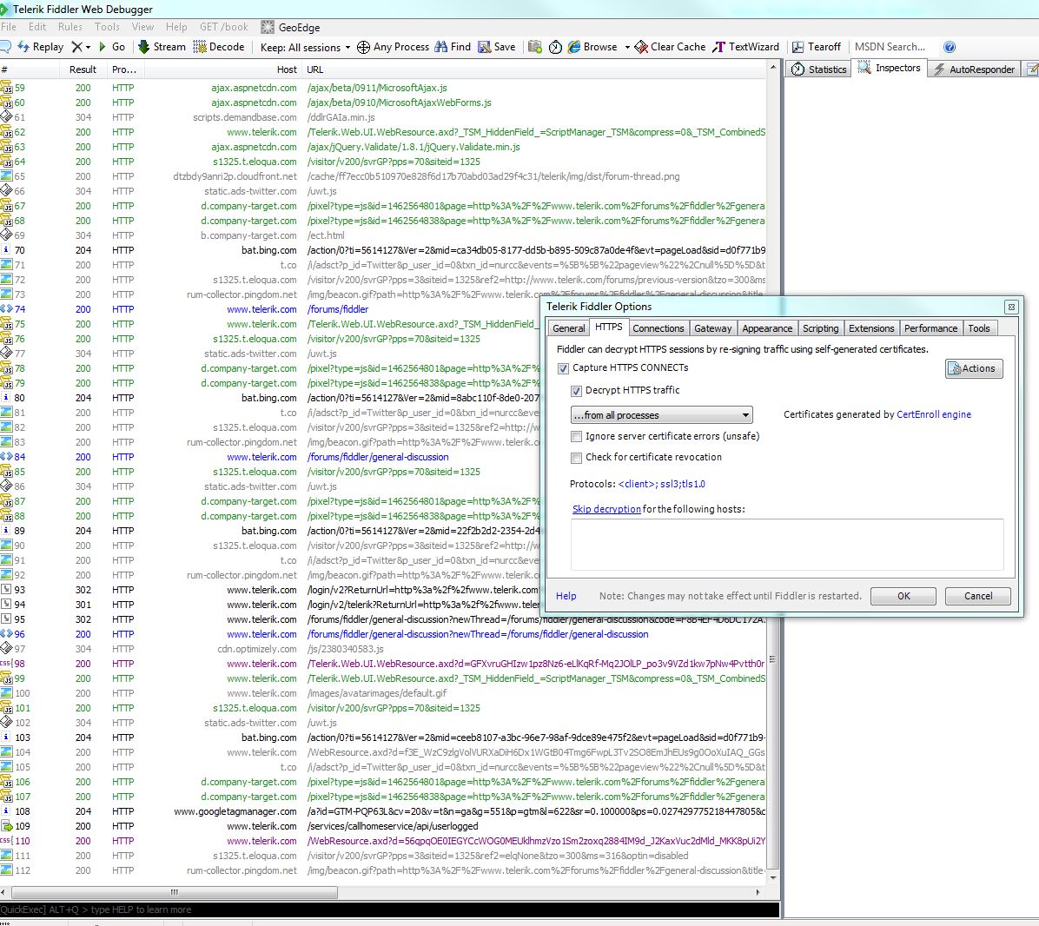1039x926 pixels.
Task: Click the Any Process target icon
Action: (x=363, y=47)
